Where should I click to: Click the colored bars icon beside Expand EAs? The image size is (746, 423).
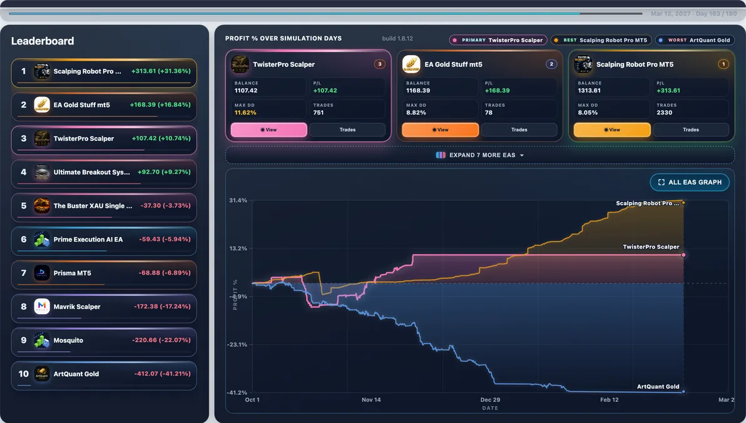[x=441, y=155]
